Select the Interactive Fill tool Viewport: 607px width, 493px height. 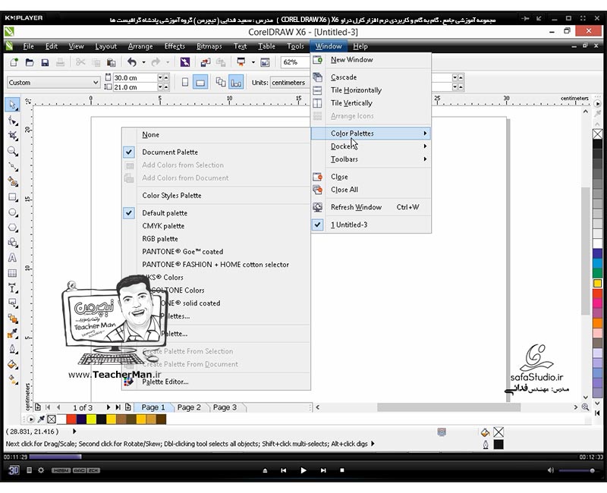[12, 380]
